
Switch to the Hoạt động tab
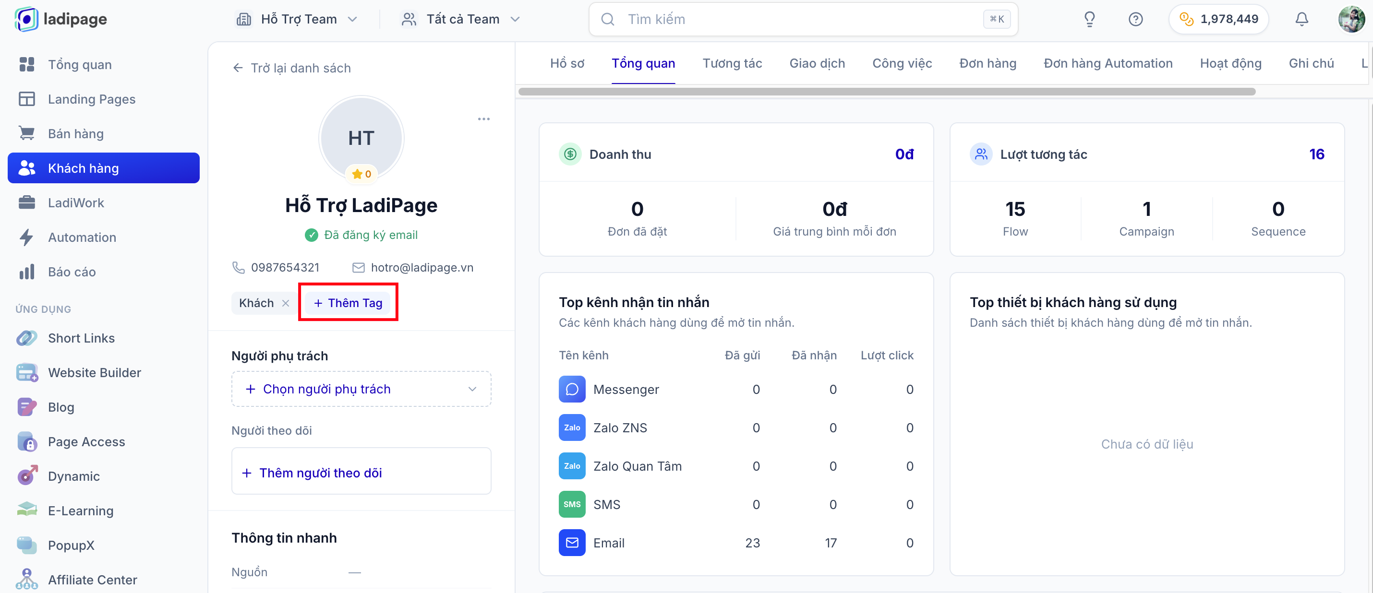tap(1231, 63)
